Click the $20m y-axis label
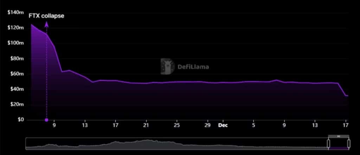This screenshot has height=155, width=360. point(17,104)
